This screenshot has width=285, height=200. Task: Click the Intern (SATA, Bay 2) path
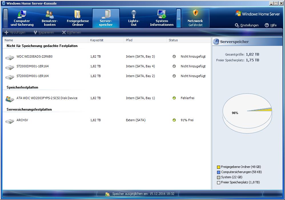pyautogui.click(x=140, y=76)
